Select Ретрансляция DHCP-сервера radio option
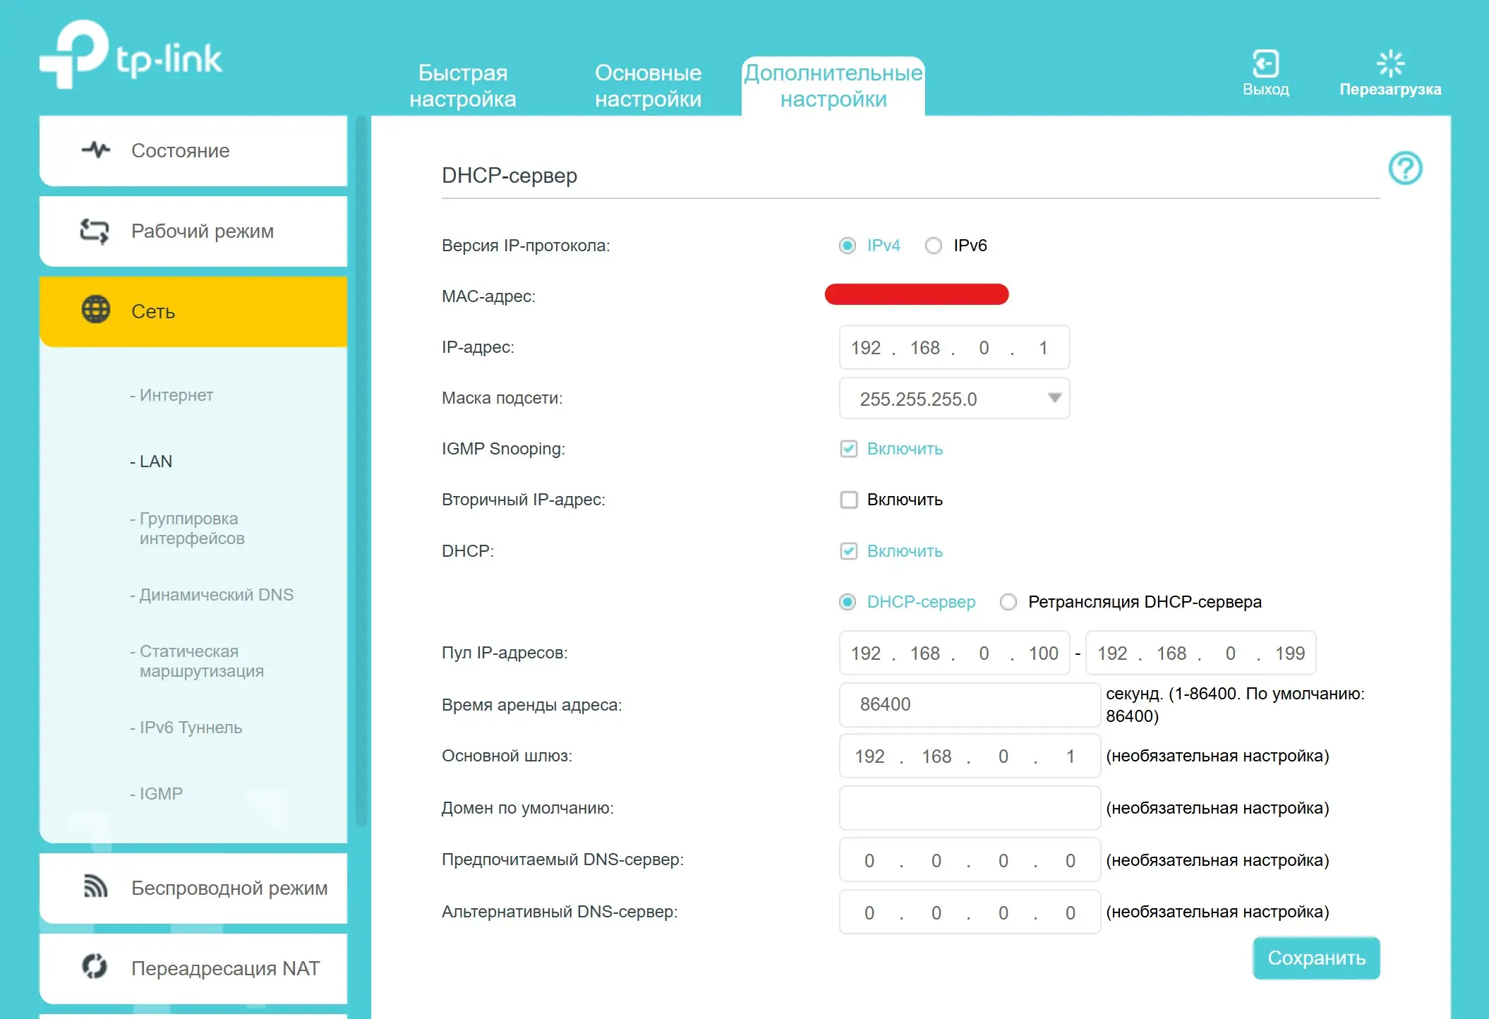 point(1008,602)
